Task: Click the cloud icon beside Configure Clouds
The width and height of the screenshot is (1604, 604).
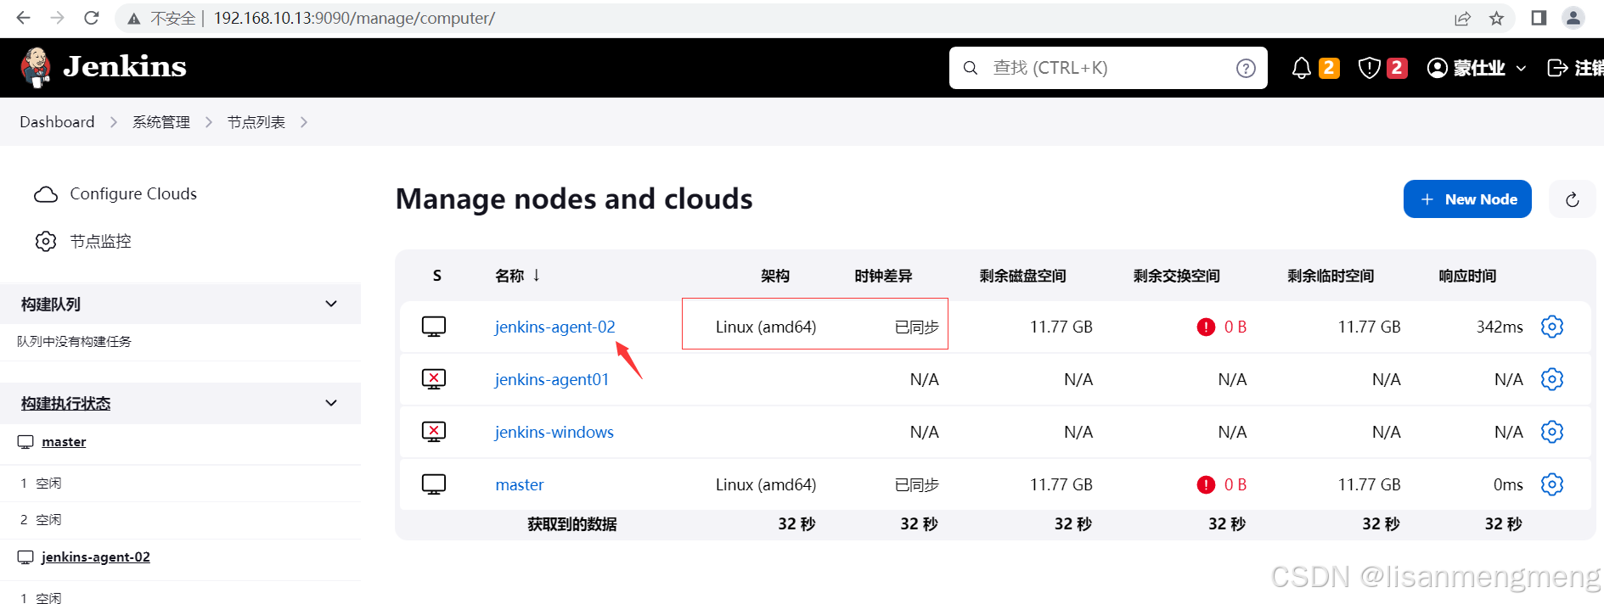Action: click(46, 194)
